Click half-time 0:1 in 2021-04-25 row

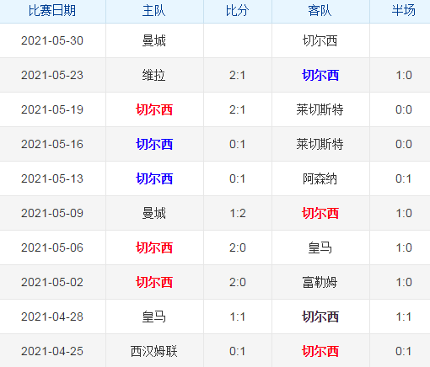tap(404, 351)
